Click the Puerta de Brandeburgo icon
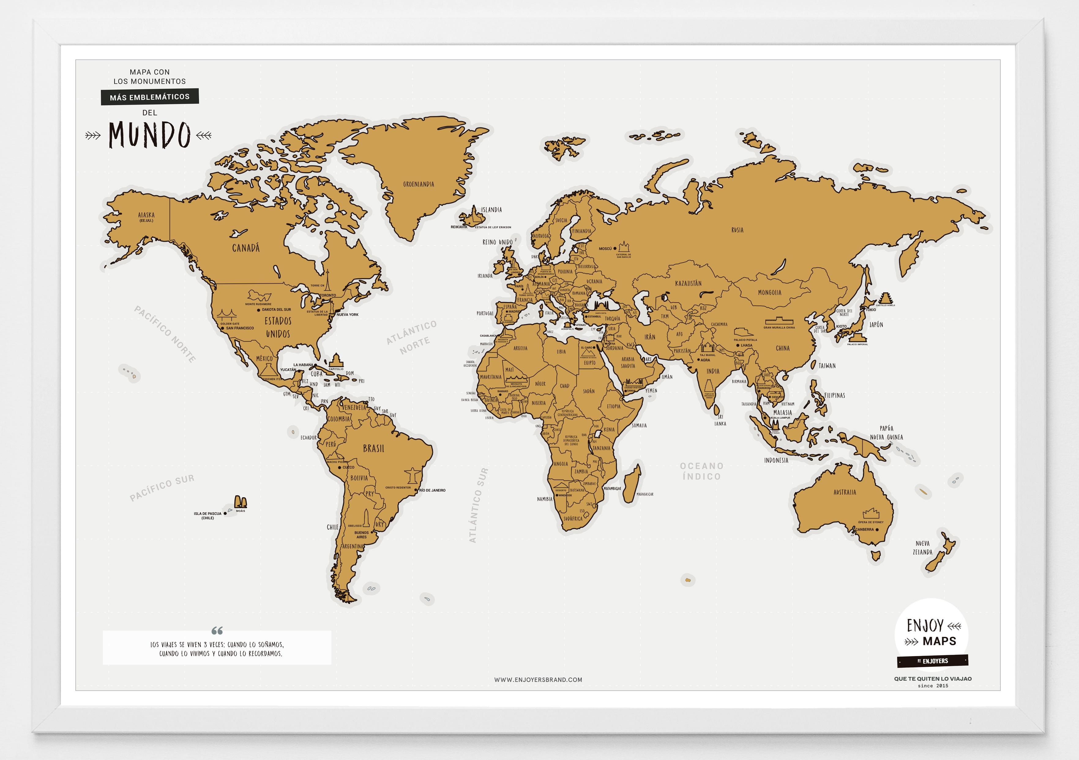The image size is (1079, 760). pos(546,268)
